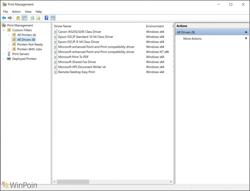Expand the Print Servers node

click(4, 54)
